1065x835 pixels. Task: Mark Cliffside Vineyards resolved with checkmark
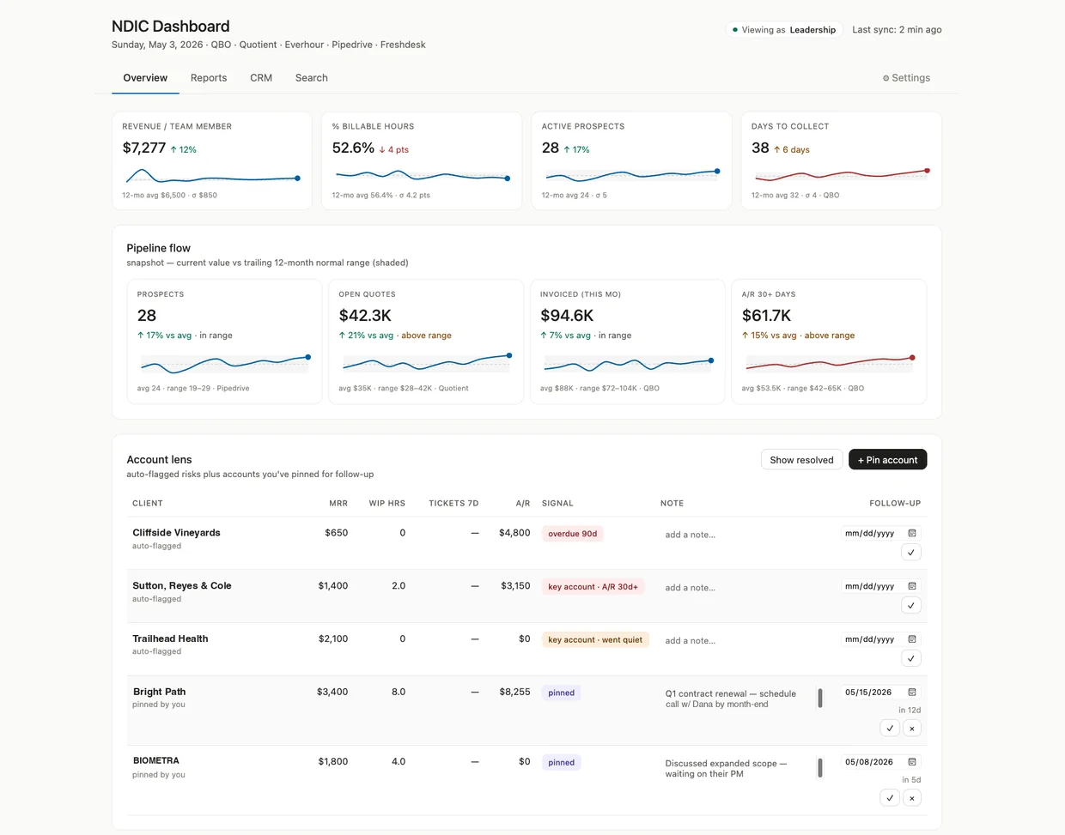(911, 553)
